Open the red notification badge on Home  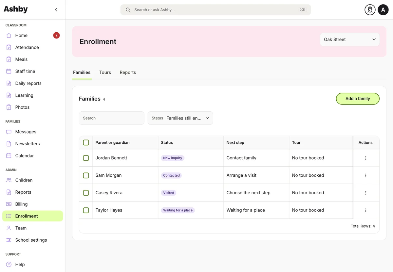[x=56, y=35]
